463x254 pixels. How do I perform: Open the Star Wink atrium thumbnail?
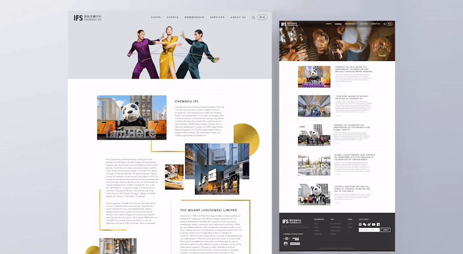pyautogui.click(x=314, y=106)
